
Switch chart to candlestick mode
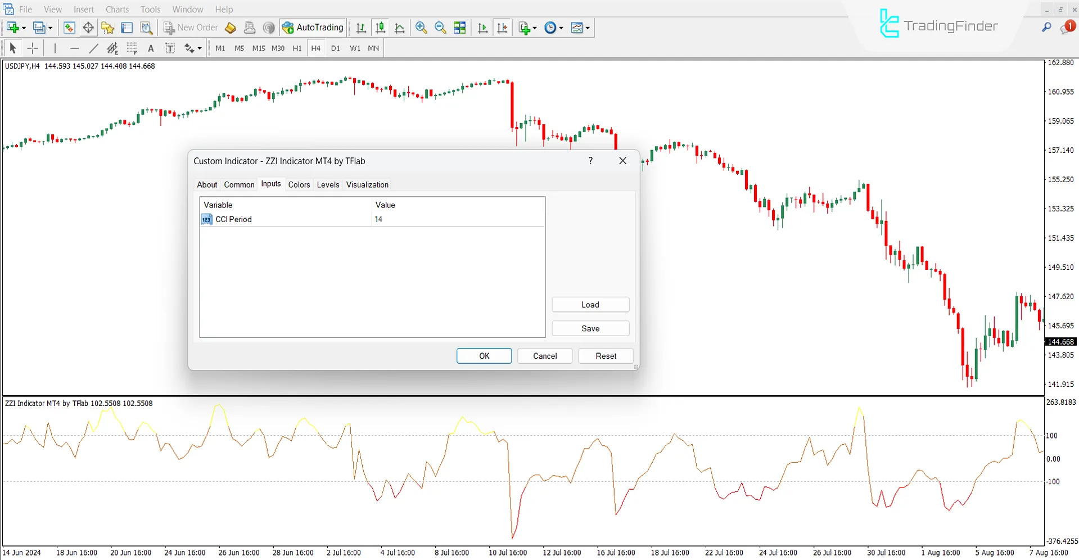point(380,27)
